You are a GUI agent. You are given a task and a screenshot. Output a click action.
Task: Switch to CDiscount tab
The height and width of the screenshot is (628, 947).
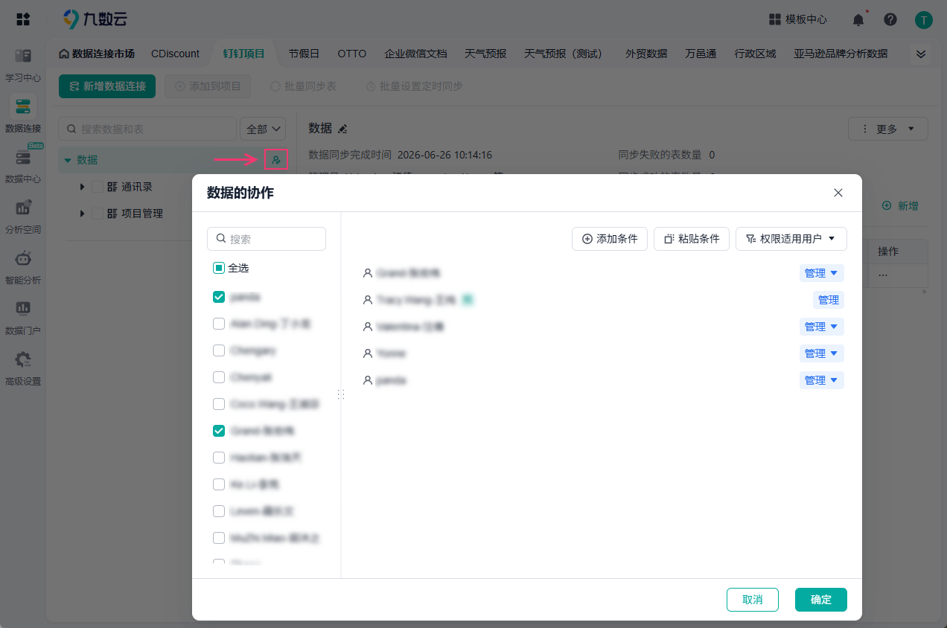point(175,54)
